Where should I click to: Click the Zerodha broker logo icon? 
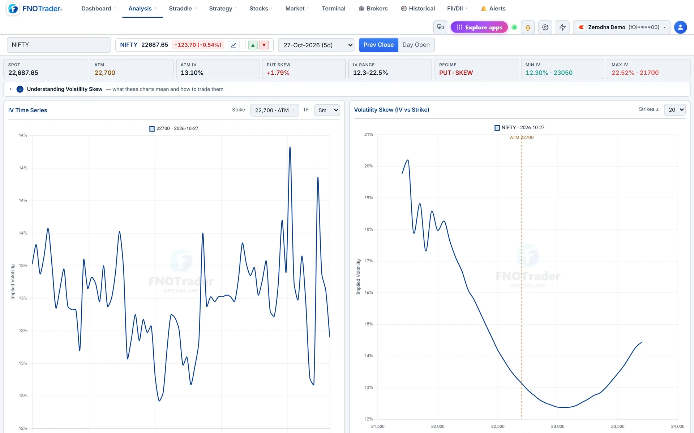[581, 27]
